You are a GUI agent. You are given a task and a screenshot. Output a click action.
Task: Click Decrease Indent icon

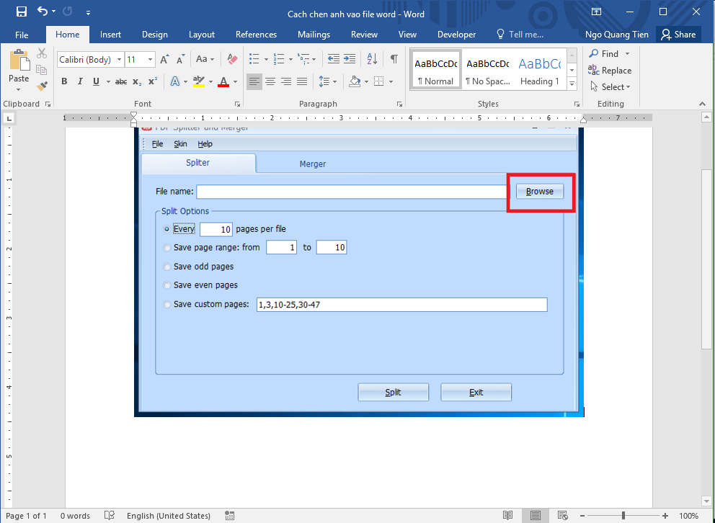pyautogui.click(x=333, y=59)
